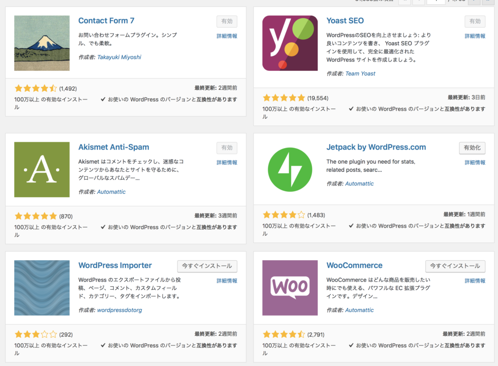
Task: Click Yoast SEO five-star rating
Action: pyautogui.click(x=284, y=98)
